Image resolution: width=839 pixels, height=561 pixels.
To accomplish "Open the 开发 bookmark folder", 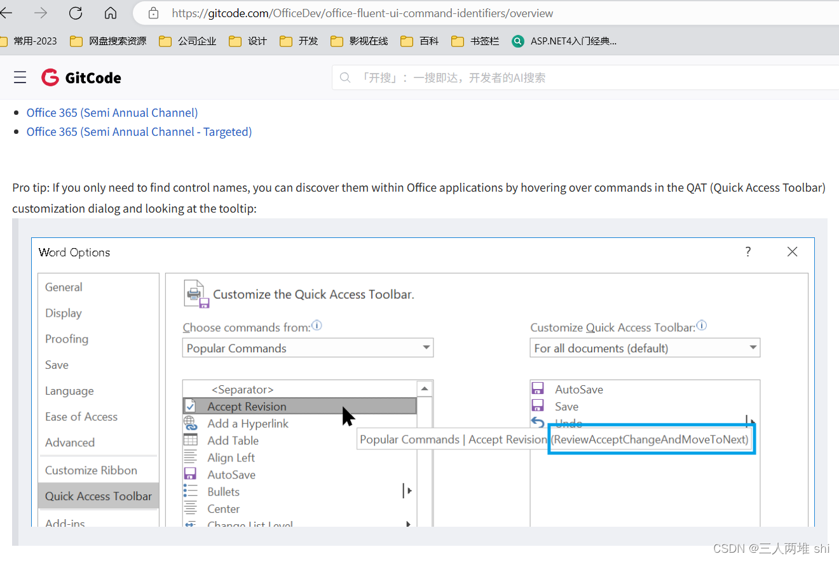I will (x=299, y=41).
